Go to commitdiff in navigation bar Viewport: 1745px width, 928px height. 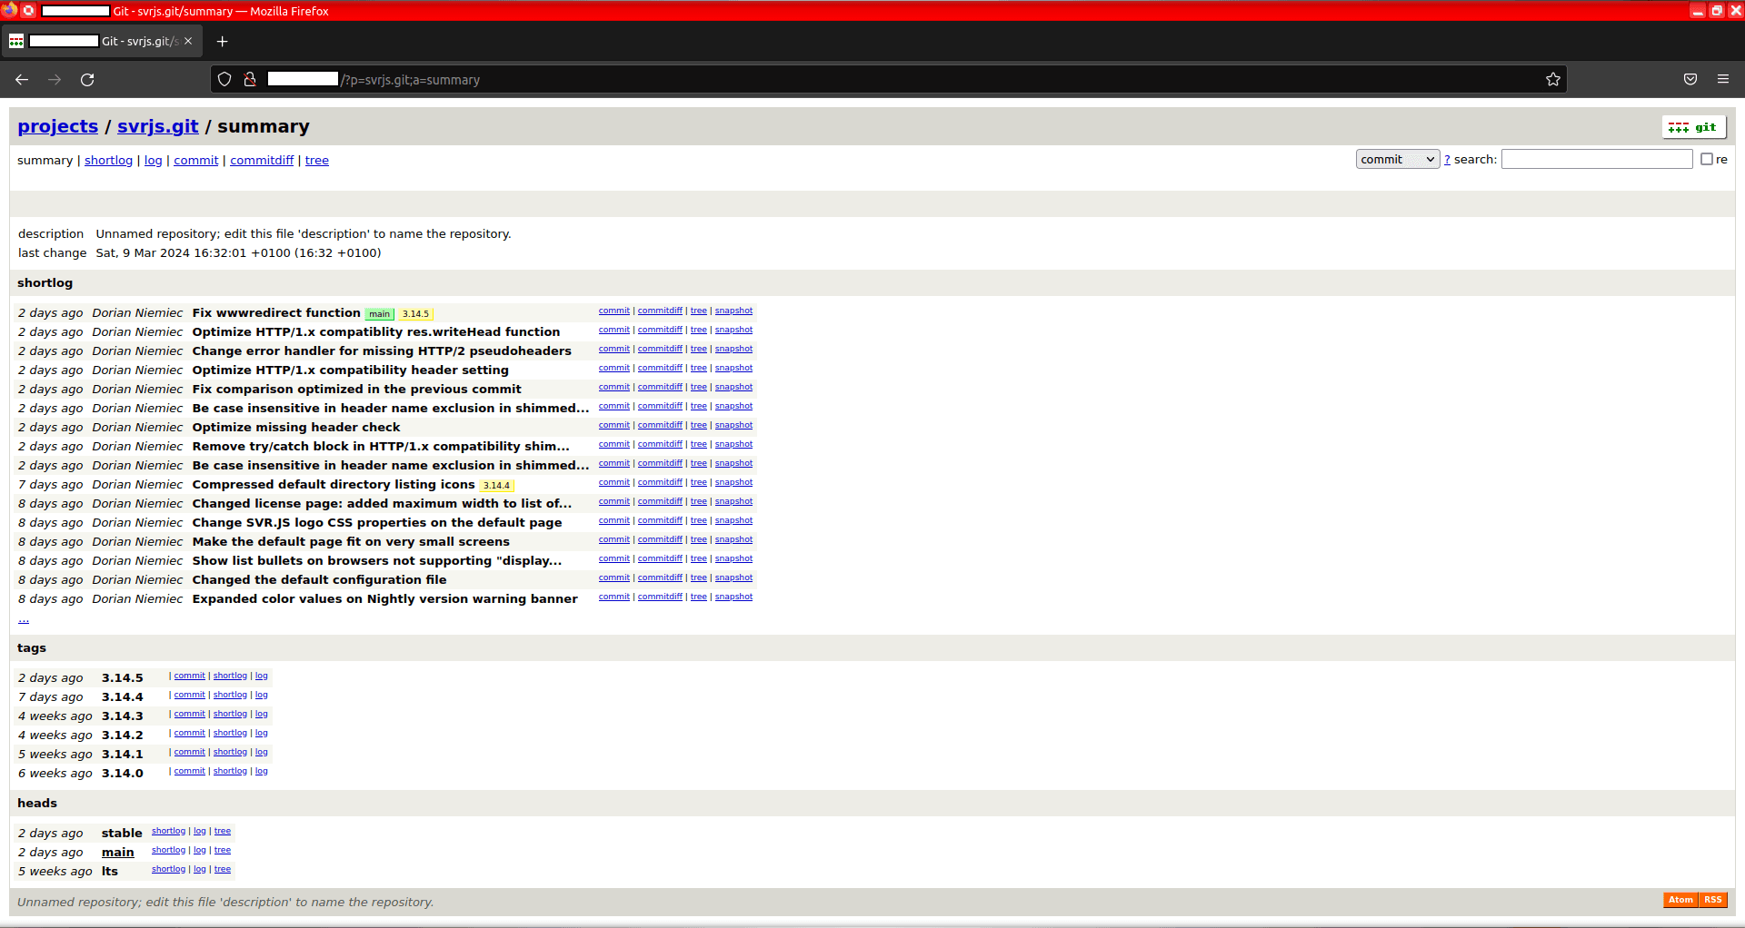coord(262,161)
